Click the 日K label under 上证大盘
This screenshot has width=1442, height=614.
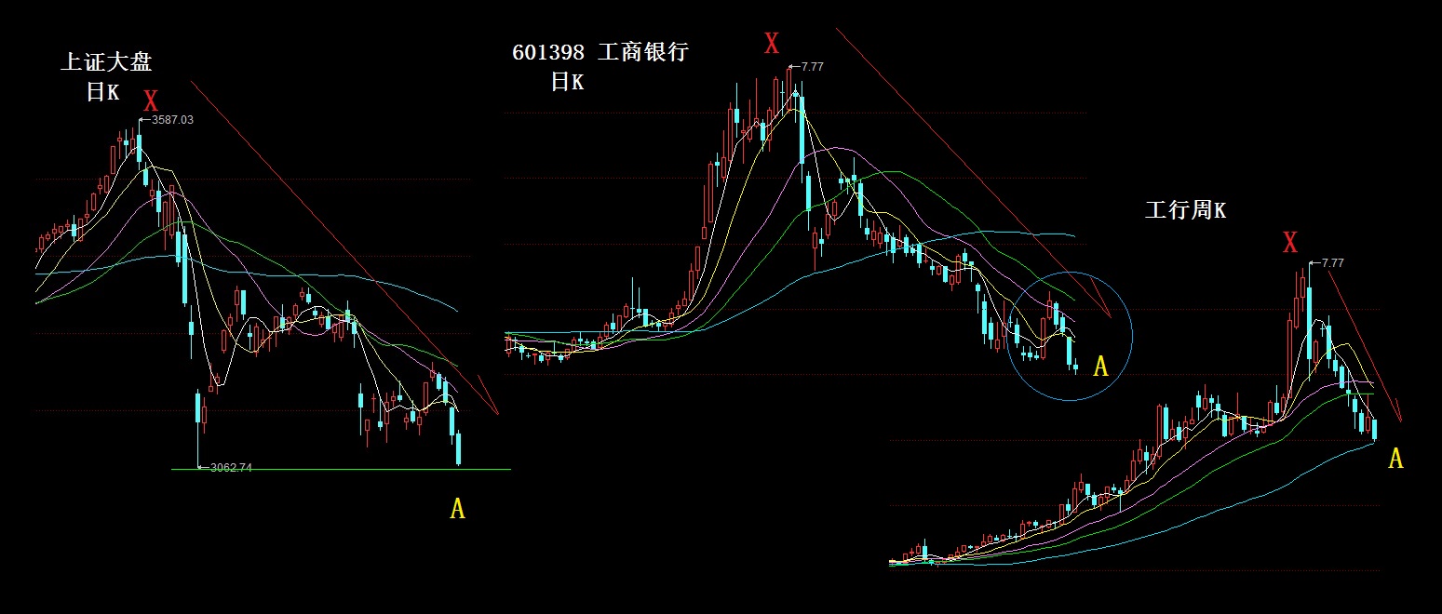pos(102,92)
